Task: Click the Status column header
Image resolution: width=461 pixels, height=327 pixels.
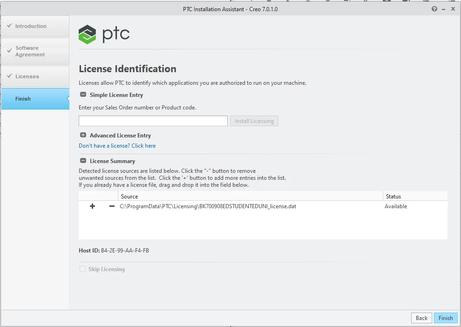Action: tap(415, 196)
